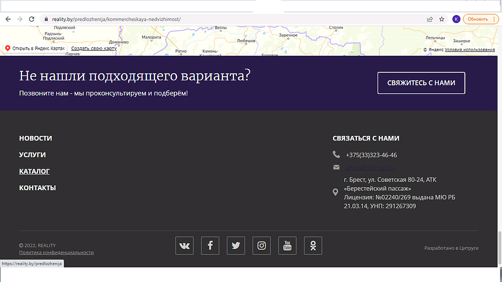The width and height of the screenshot is (502, 282).
Task: Open the YouTube channel icon
Action: (287, 246)
